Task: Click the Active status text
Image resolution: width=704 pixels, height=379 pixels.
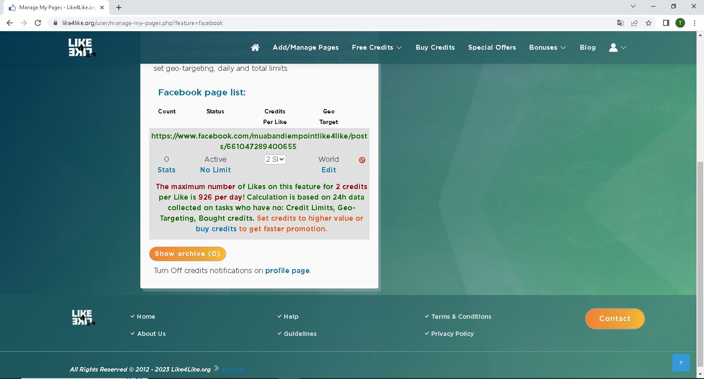Action: click(215, 159)
